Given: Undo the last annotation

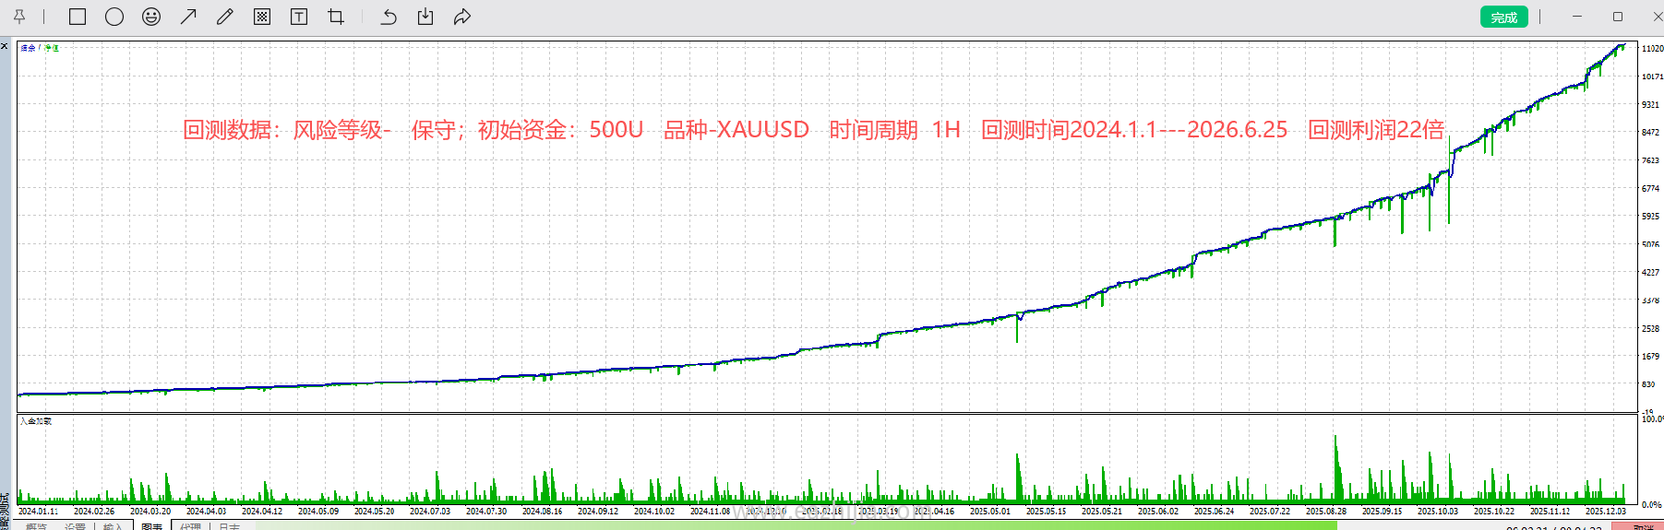Looking at the screenshot, I should (389, 17).
